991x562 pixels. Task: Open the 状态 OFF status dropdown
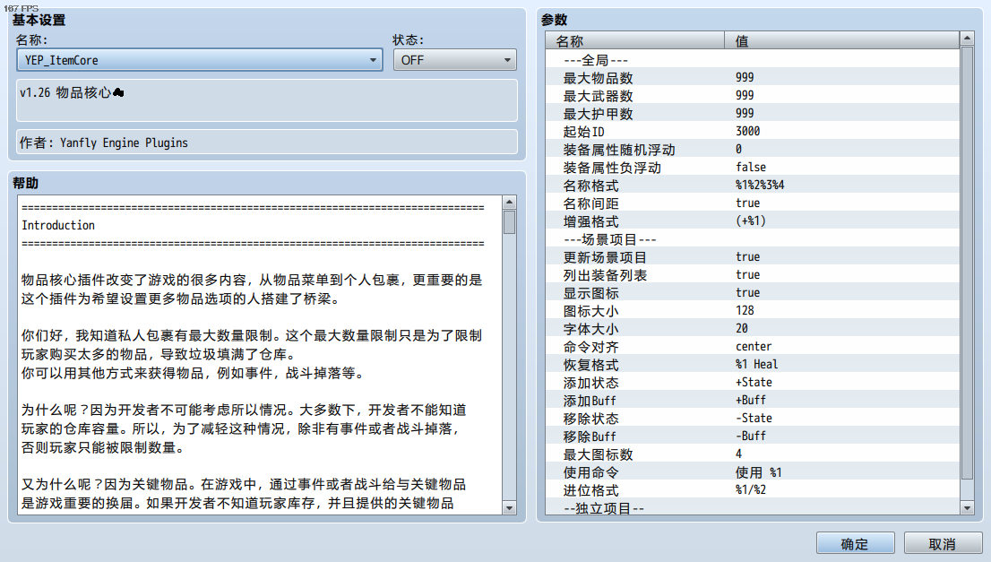tap(454, 60)
